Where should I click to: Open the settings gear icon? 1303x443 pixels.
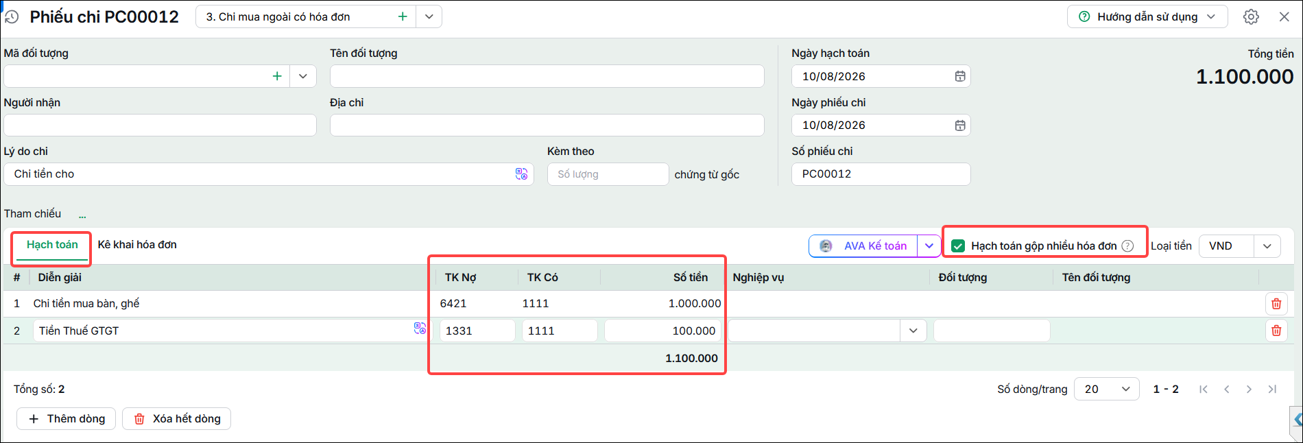(1251, 16)
